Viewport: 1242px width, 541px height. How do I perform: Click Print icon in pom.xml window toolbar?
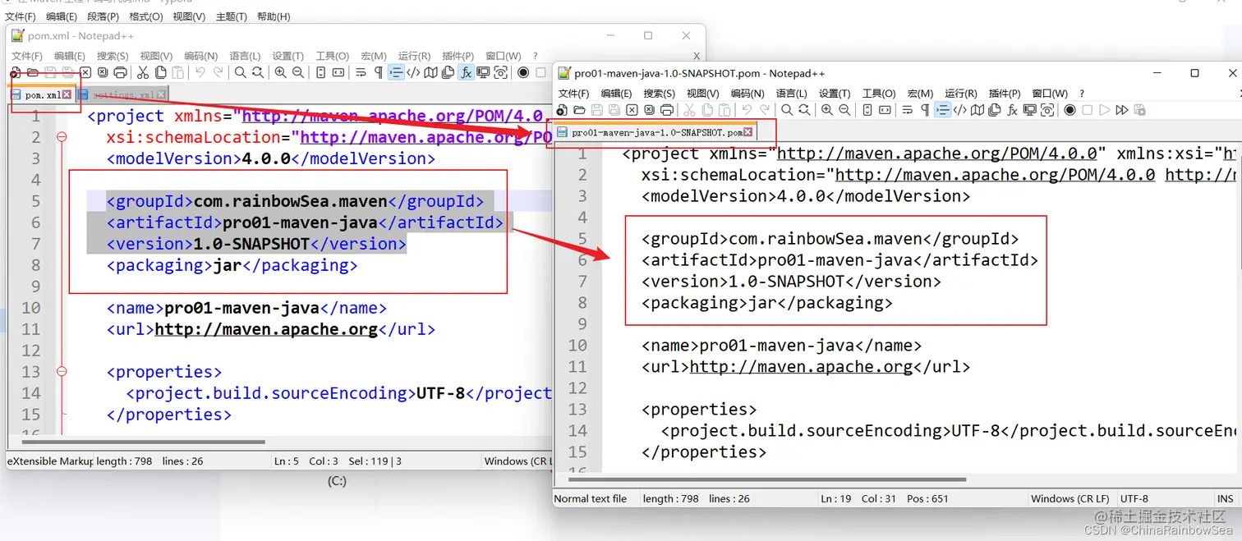tap(121, 73)
